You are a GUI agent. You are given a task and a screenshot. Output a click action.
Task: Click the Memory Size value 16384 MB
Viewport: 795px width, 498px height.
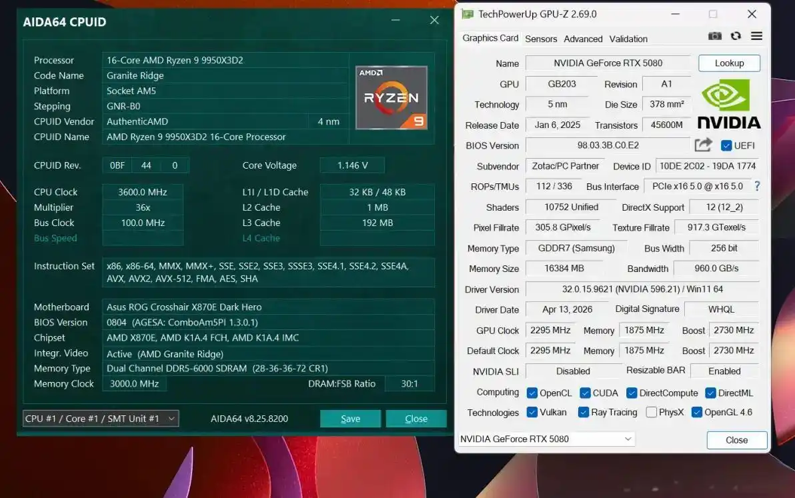coord(564,269)
